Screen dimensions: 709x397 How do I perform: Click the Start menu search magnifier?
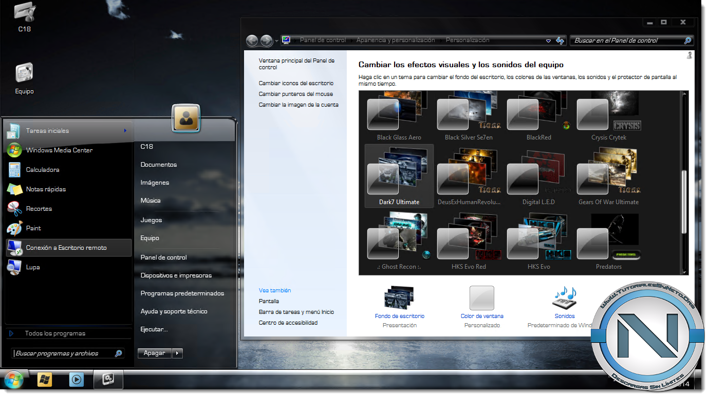118,353
